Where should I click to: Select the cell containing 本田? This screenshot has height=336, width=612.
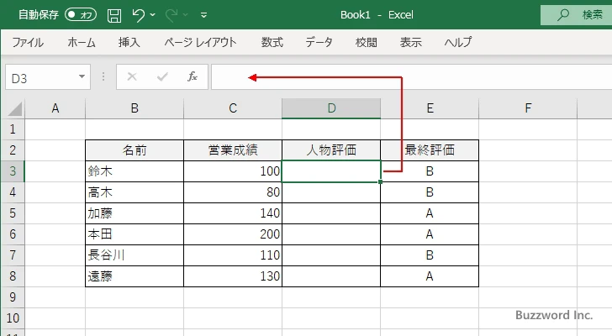coord(135,234)
